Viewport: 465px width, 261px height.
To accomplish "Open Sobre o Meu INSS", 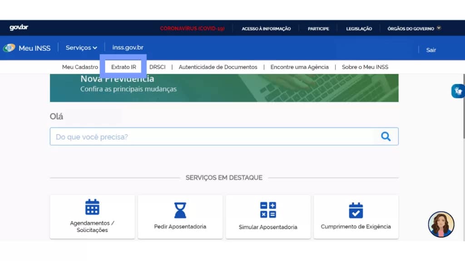I will [365, 67].
